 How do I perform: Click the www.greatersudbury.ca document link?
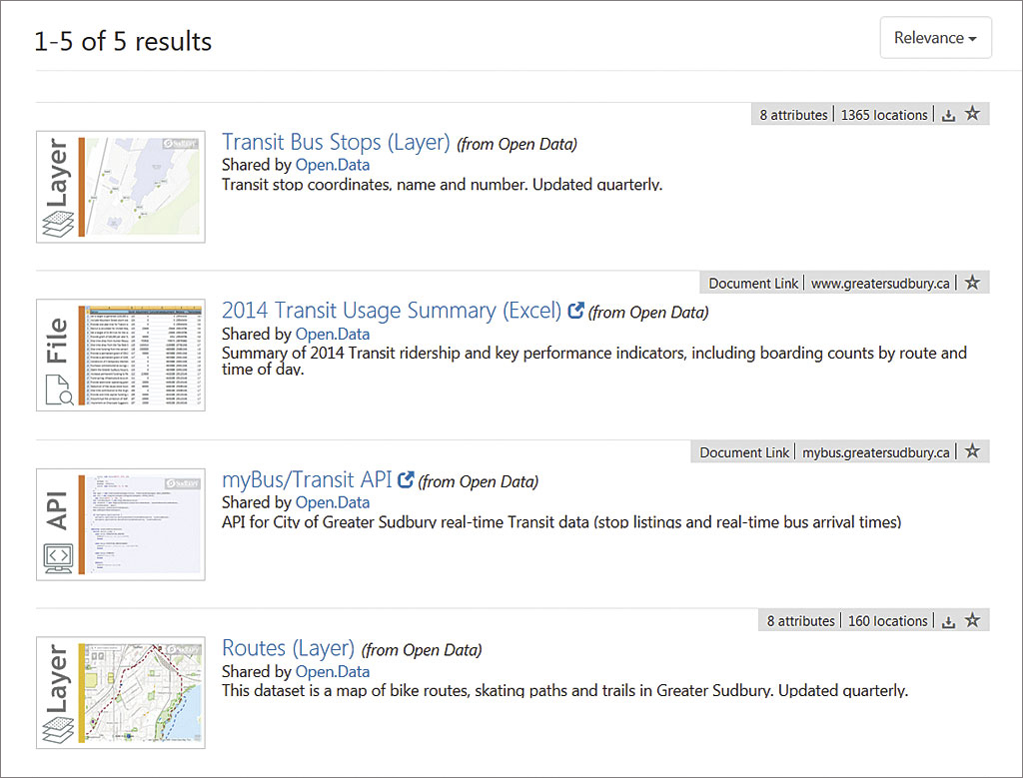(879, 284)
